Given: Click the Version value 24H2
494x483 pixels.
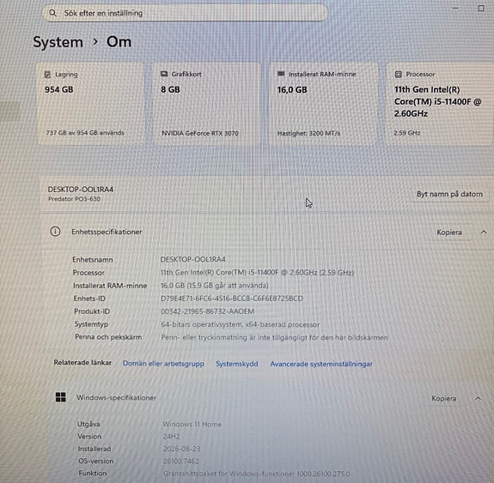Looking at the screenshot, I should pos(171,437).
